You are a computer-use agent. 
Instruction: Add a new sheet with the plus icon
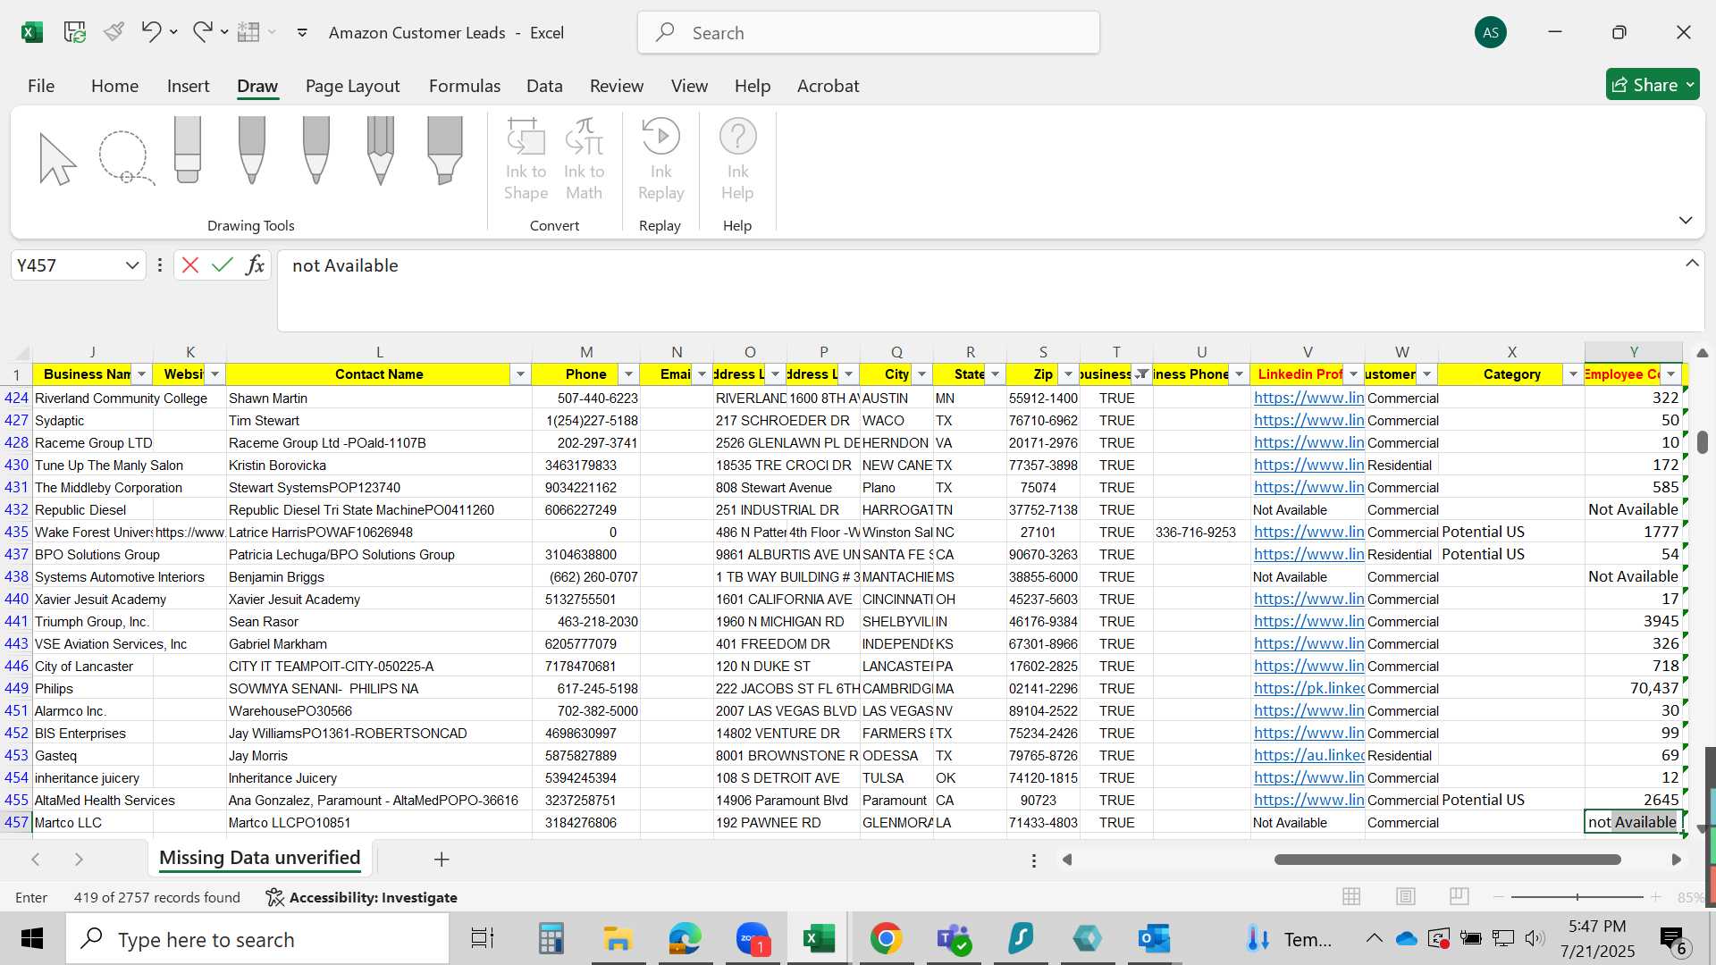pyautogui.click(x=442, y=860)
